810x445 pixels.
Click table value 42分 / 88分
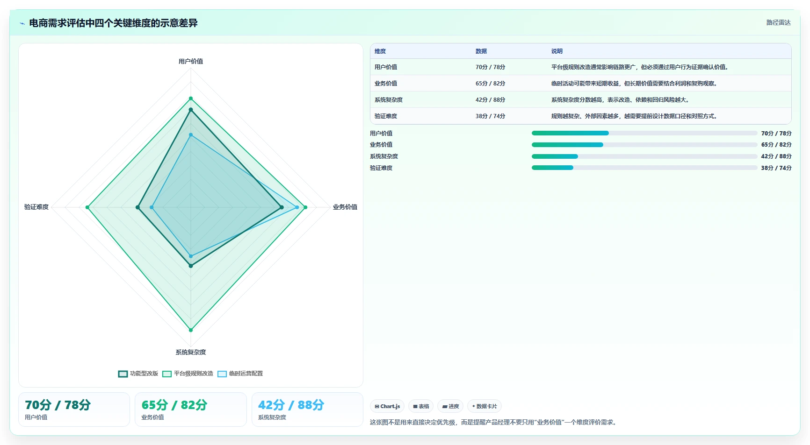491,100
